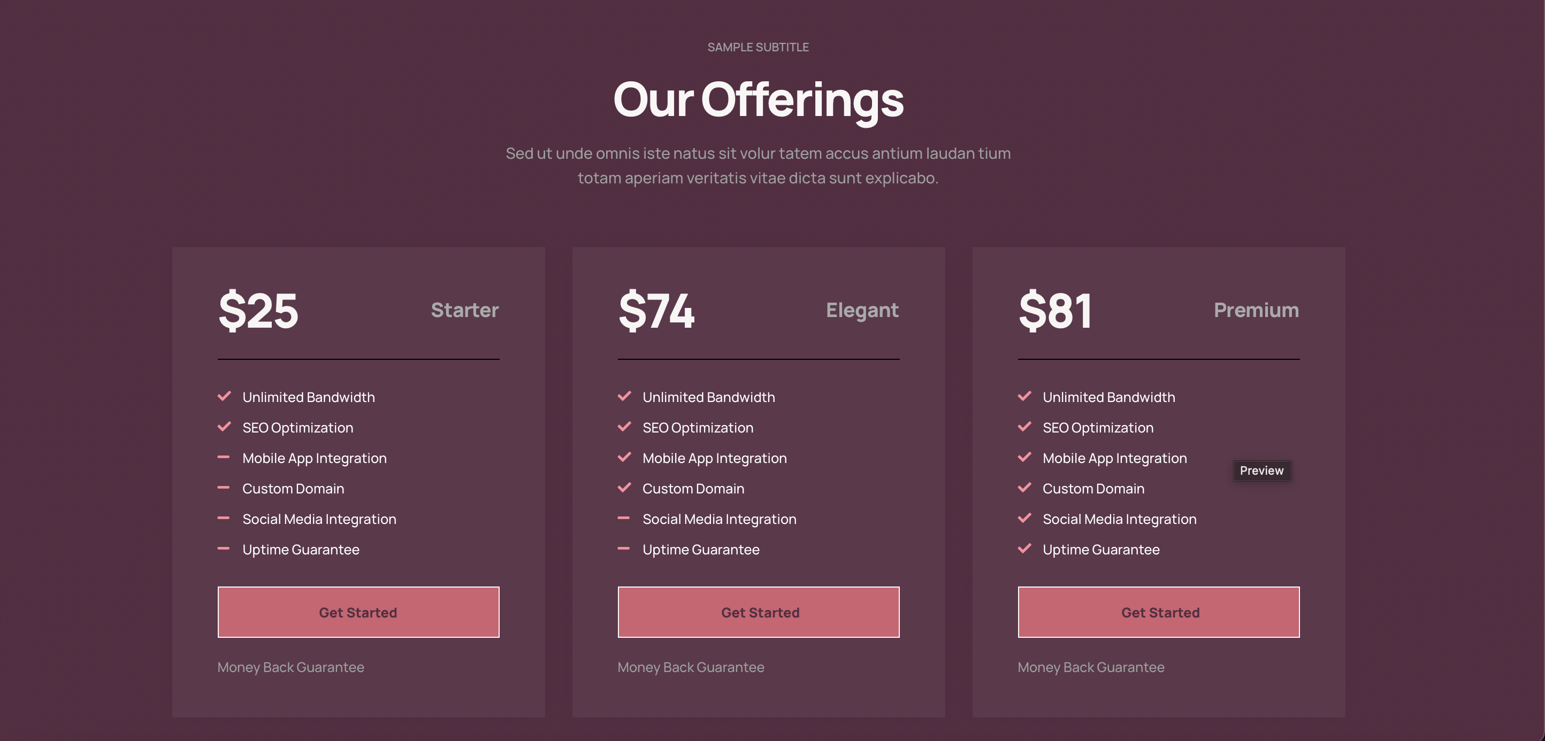
Task: Select the dash icon next to Mobile App Integration in Starter
Action: tap(225, 457)
